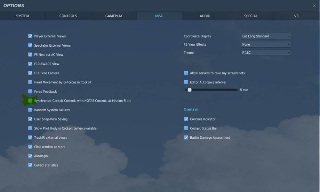Click the auto-save interval slider track
The width and height of the screenshot is (320, 192).
211,90
